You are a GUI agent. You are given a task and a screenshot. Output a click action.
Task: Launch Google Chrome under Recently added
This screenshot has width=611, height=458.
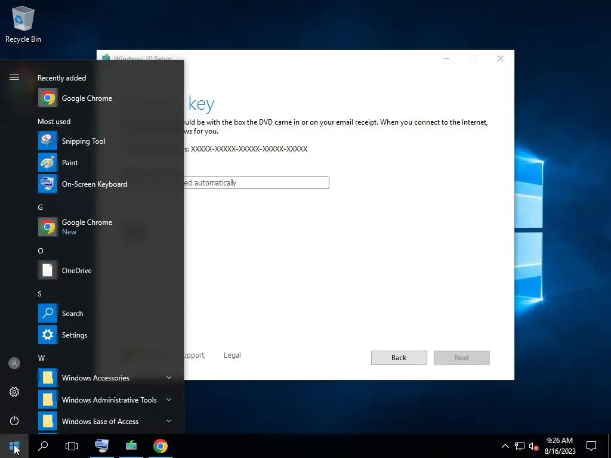point(105,98)
